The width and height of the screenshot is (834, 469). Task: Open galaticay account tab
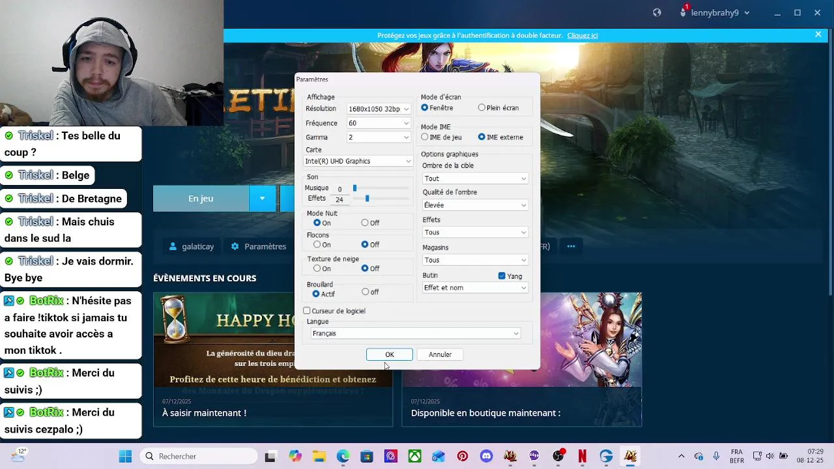191,246
